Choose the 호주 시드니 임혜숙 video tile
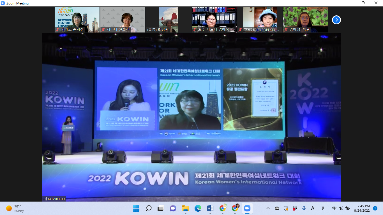This screenshot has height=215, width=383. [x=214, y=20]
